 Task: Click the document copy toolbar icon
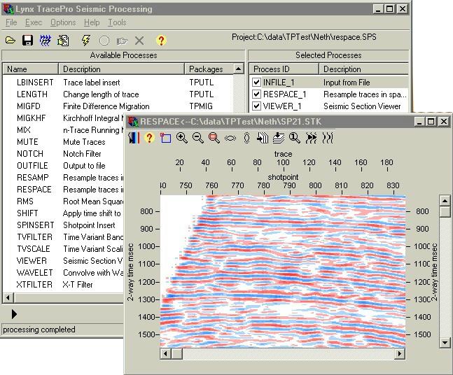click(63, 41)
